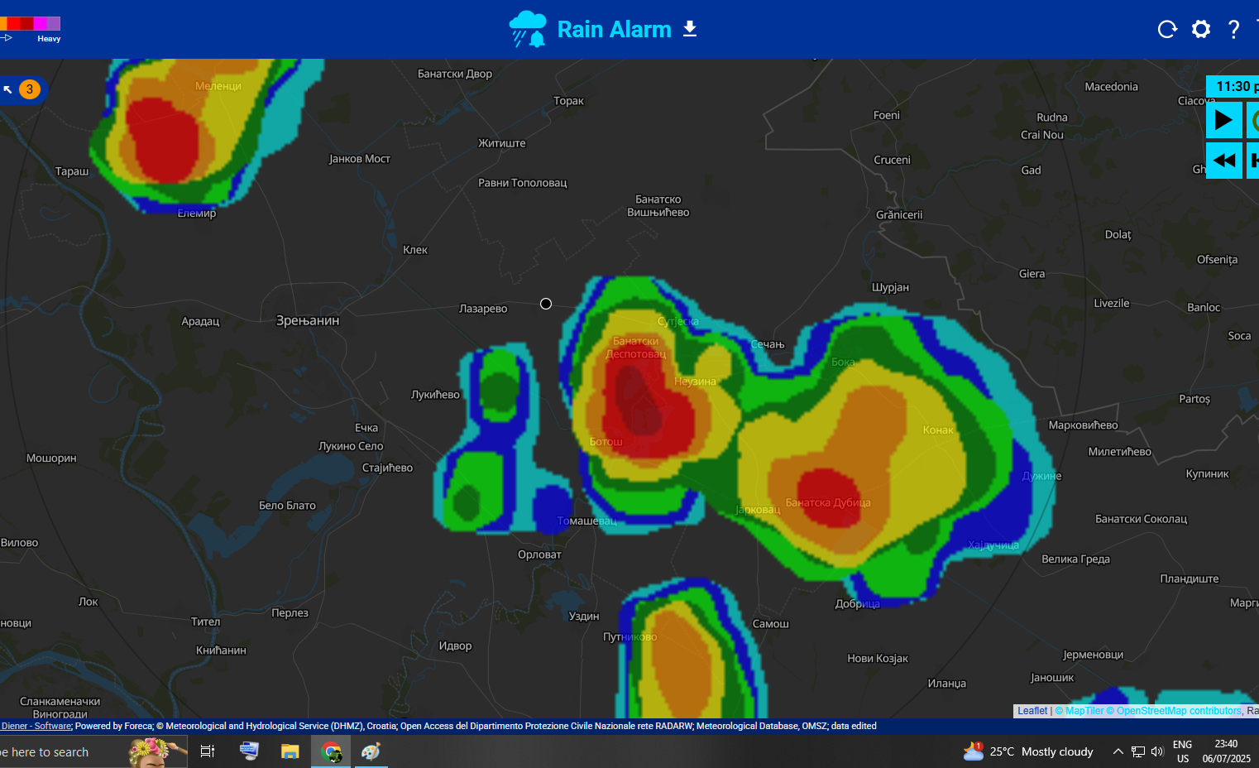Rewind the radar animation
This screenshot has width=1259, height=768.
click(x=1223, y=160)
